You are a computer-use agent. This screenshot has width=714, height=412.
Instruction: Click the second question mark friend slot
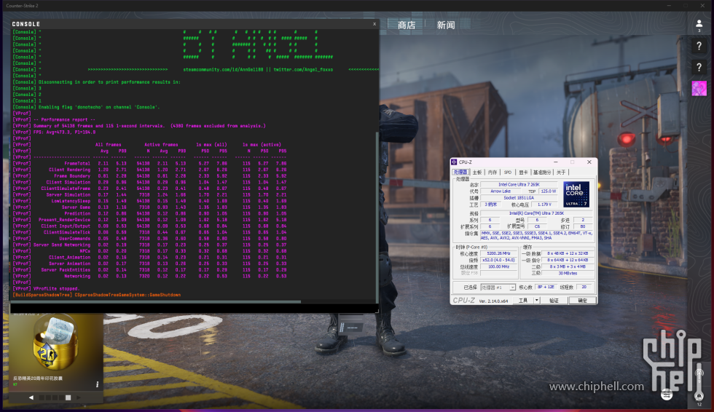pos(699,67)
